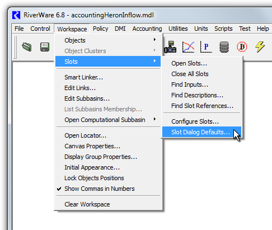Select Initial Appearance... menu entry
272x230 pixels.
tap(108, 167)
